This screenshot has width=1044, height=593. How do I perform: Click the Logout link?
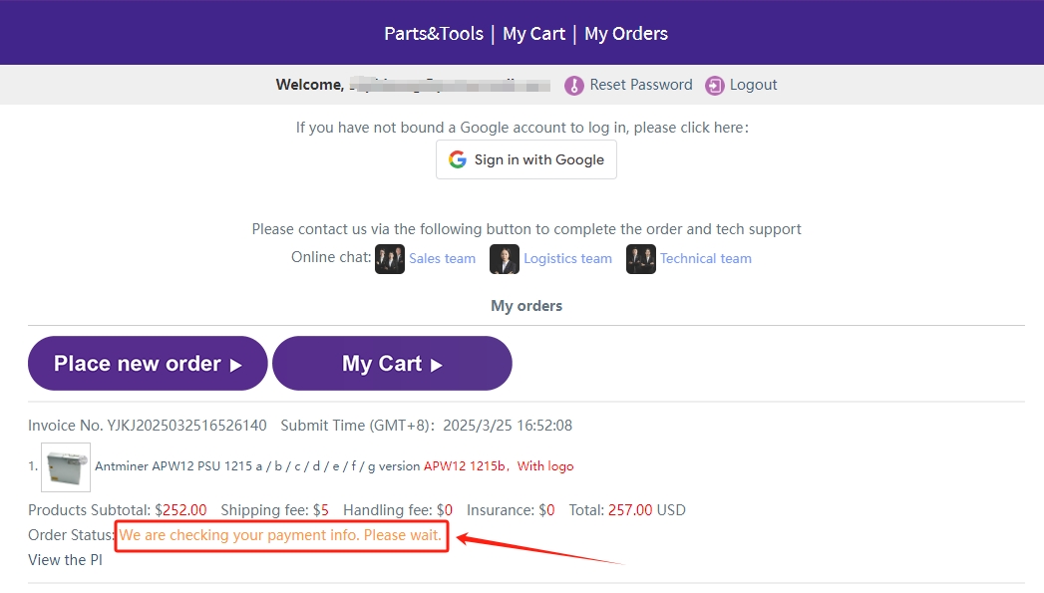pyautogui.click(x=753, y=85)
